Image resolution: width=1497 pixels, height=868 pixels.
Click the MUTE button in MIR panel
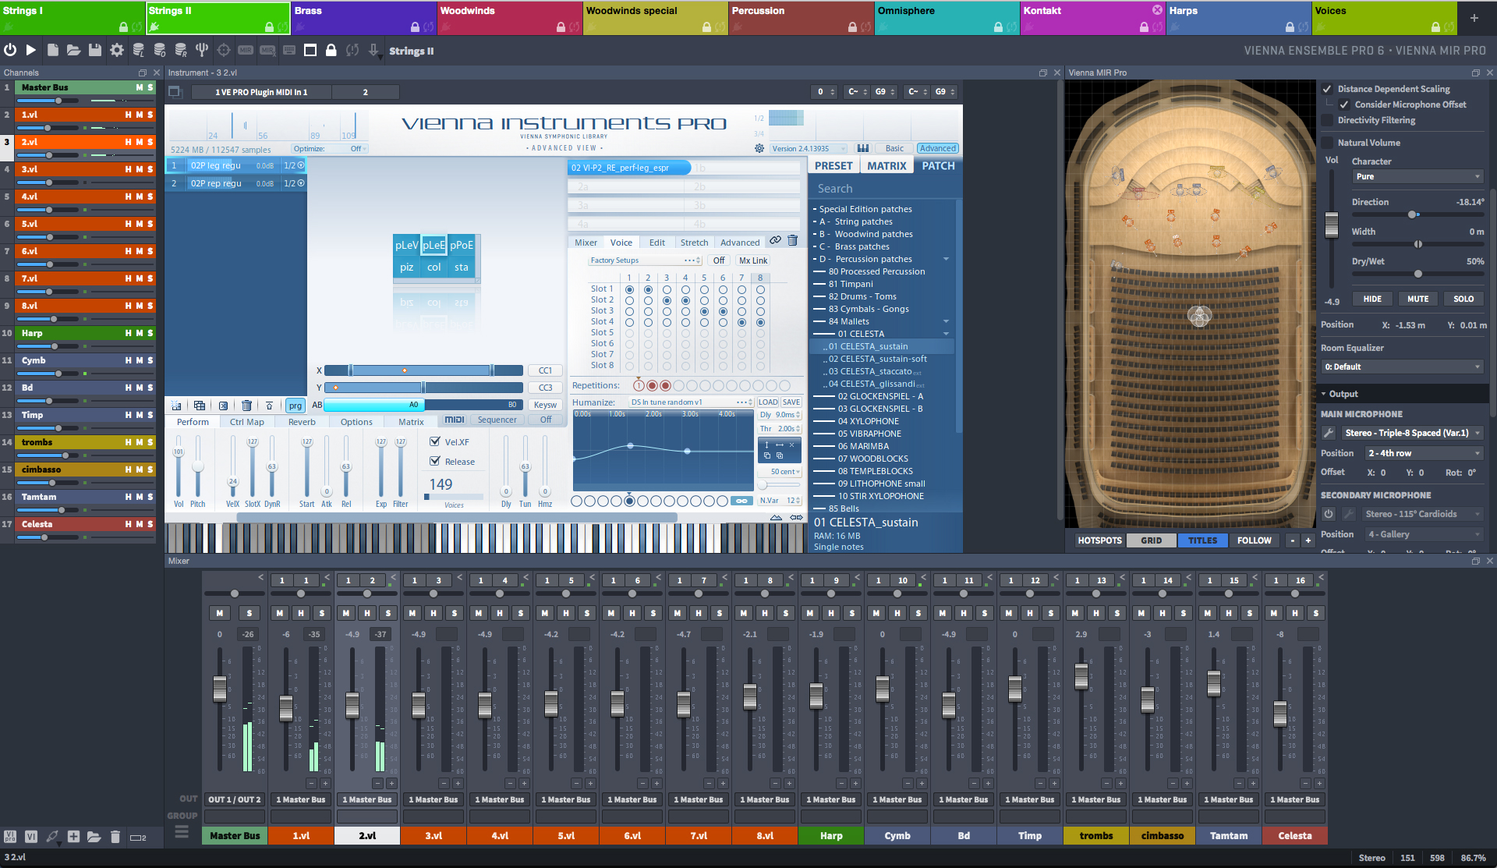(x=1417, y=299)
